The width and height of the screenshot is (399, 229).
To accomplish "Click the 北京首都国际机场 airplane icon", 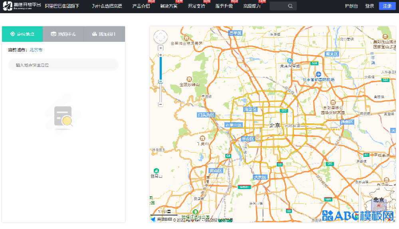I will point(318,74).
